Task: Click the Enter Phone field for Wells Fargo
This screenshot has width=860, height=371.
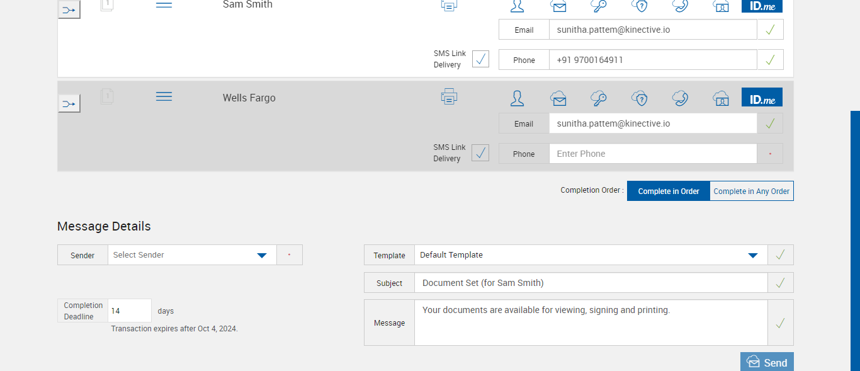Action: 652,154
